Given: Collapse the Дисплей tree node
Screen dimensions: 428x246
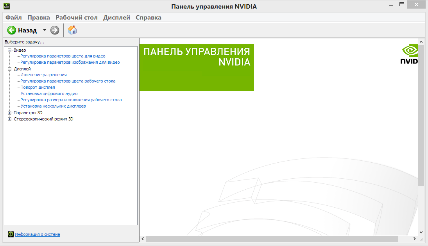Looking at the screenshot, I should 9,69.
